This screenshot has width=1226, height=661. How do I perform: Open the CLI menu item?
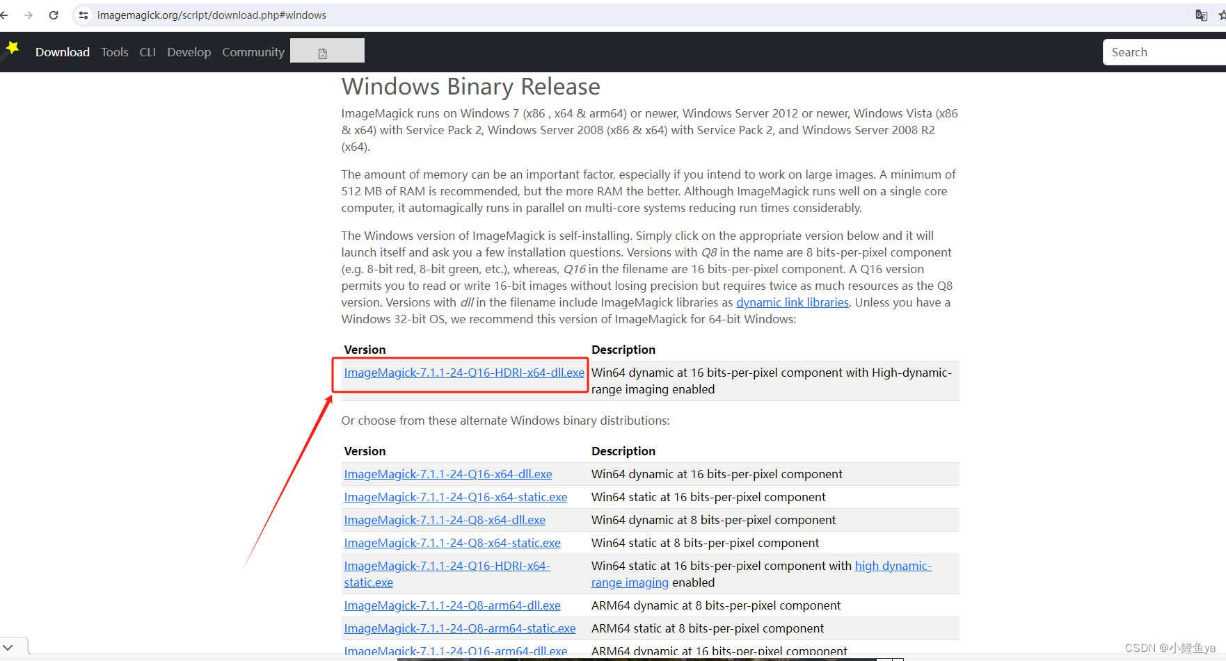pos(148,52)
